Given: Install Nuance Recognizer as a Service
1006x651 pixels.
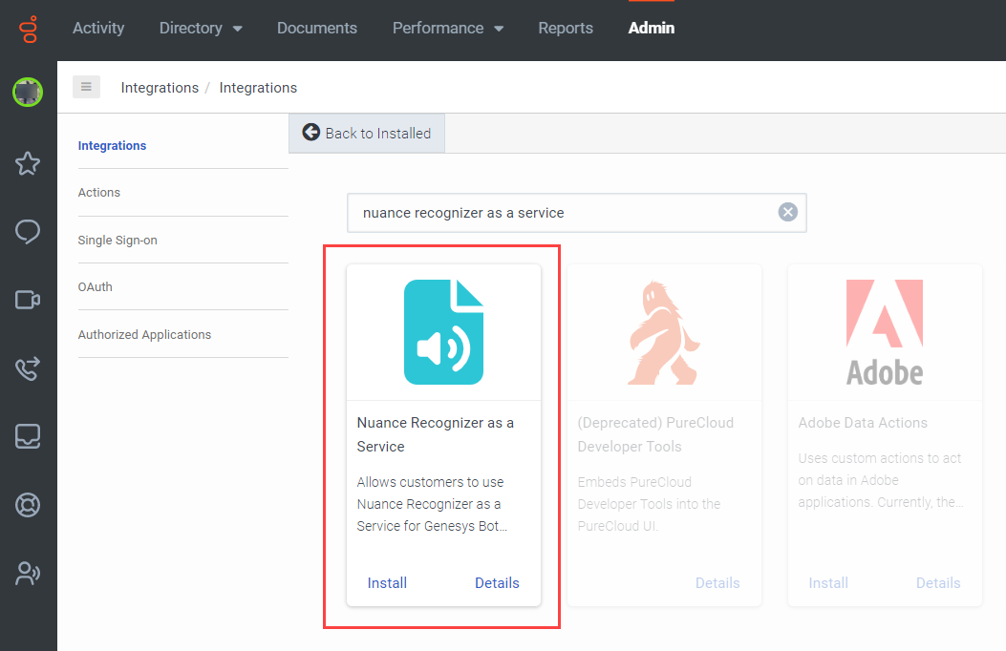Looking at the screenshot, I should (387, 582).
